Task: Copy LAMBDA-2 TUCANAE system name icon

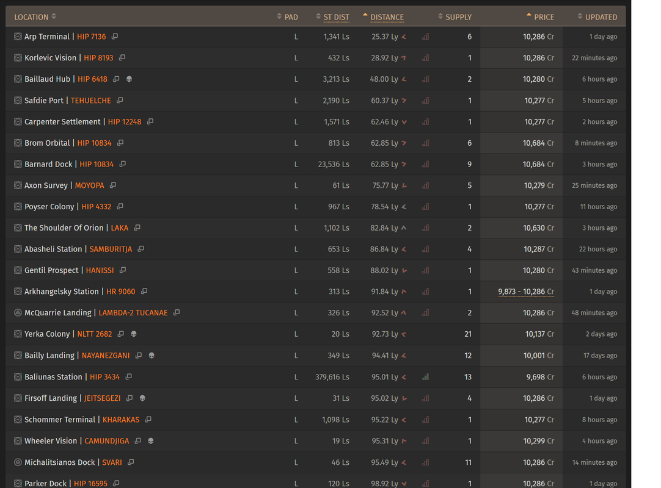Action: (177, 312)
